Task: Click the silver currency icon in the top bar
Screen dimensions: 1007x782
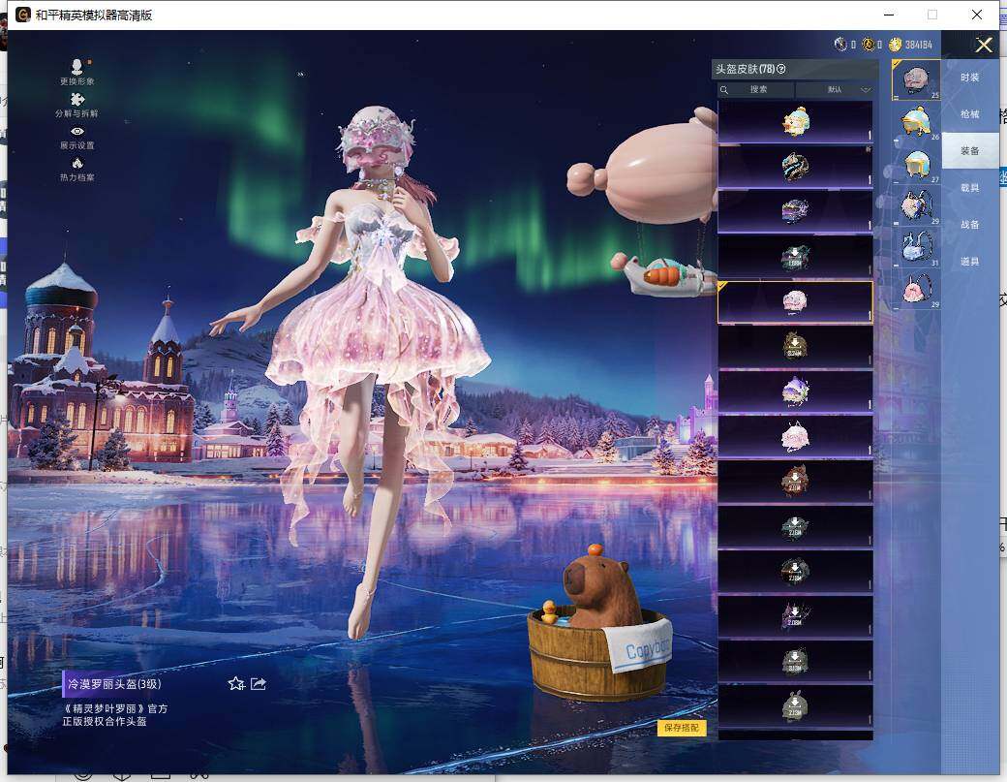Action: pos(840,45)
